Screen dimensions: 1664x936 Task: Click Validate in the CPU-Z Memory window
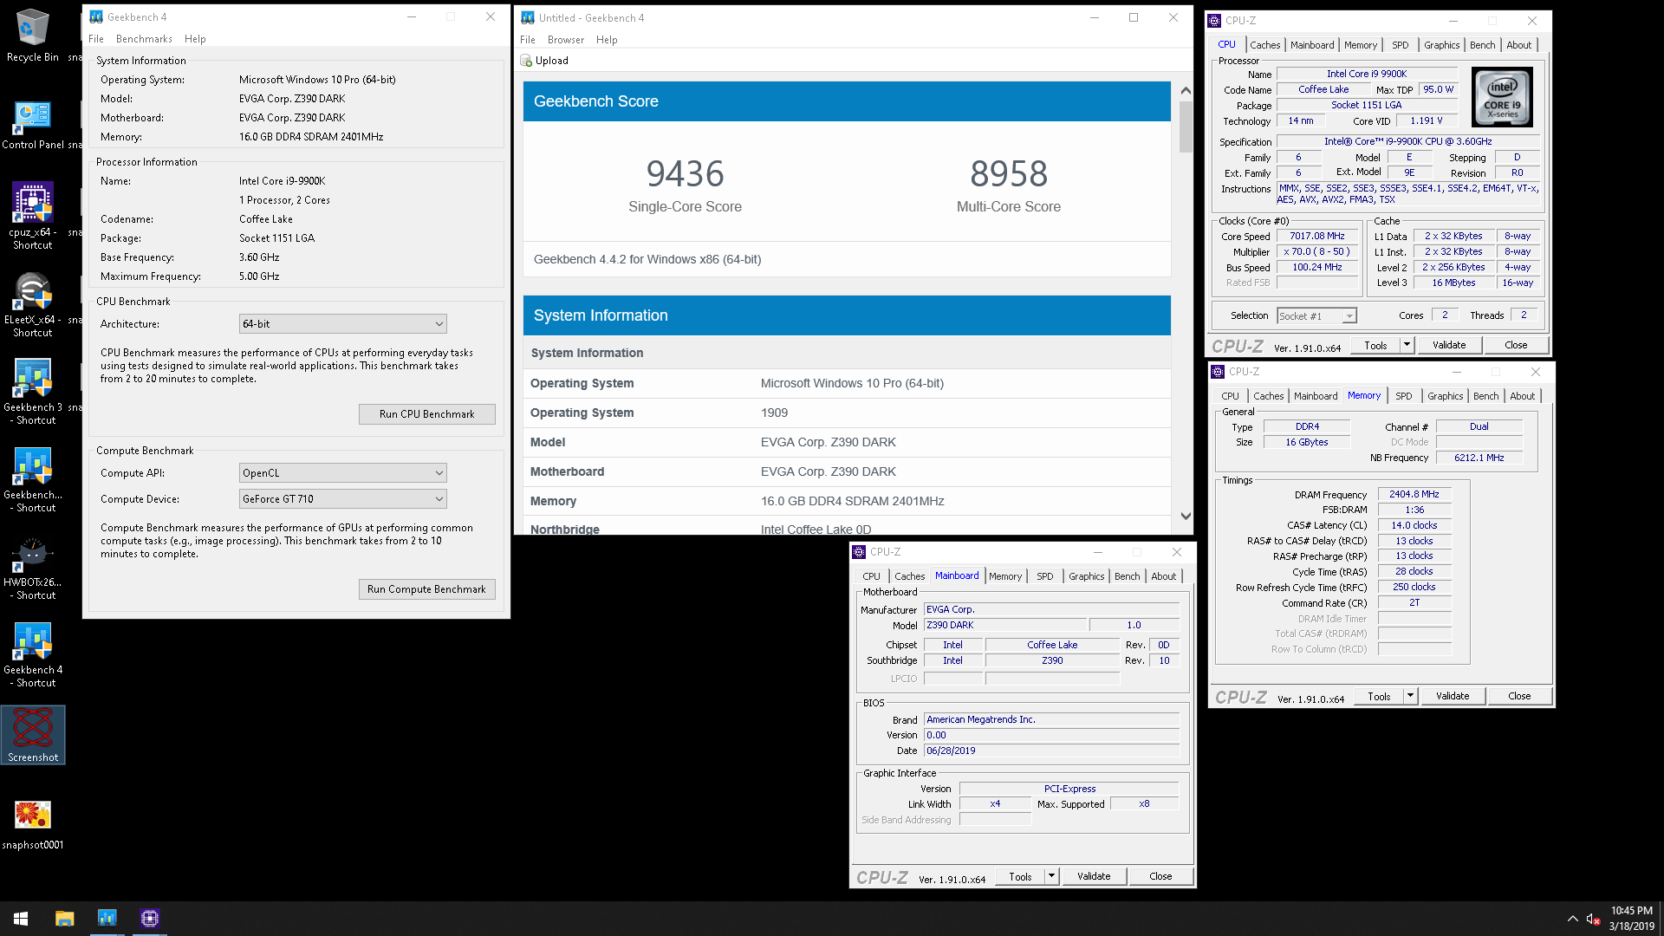[1453, 696]
